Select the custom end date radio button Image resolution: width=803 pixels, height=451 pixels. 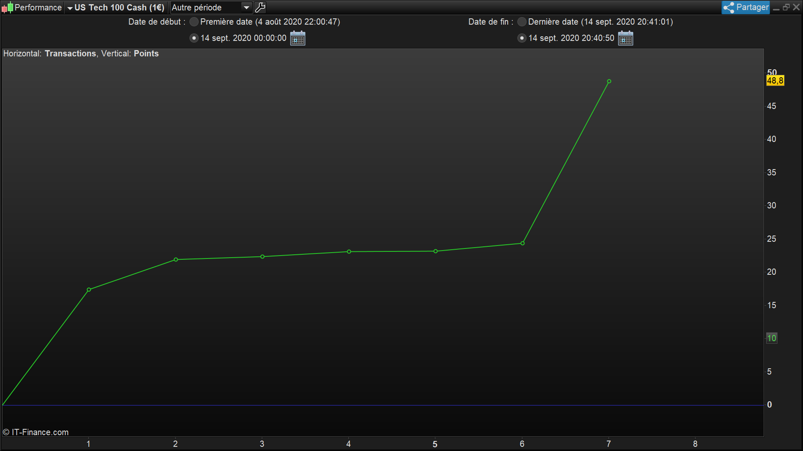pyautogui.click(x=522, y=38)
